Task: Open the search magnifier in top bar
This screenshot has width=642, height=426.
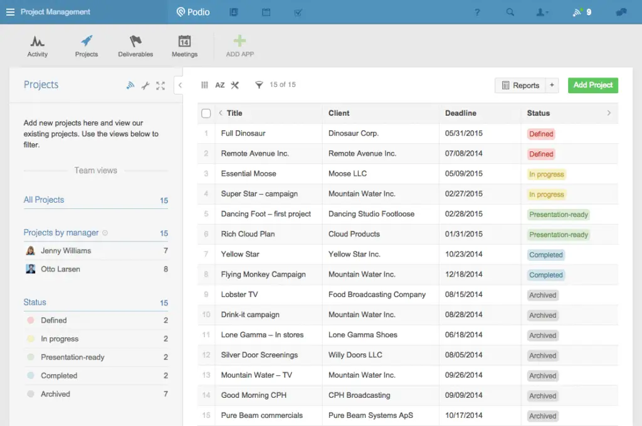Action: [x=510, y=13]
